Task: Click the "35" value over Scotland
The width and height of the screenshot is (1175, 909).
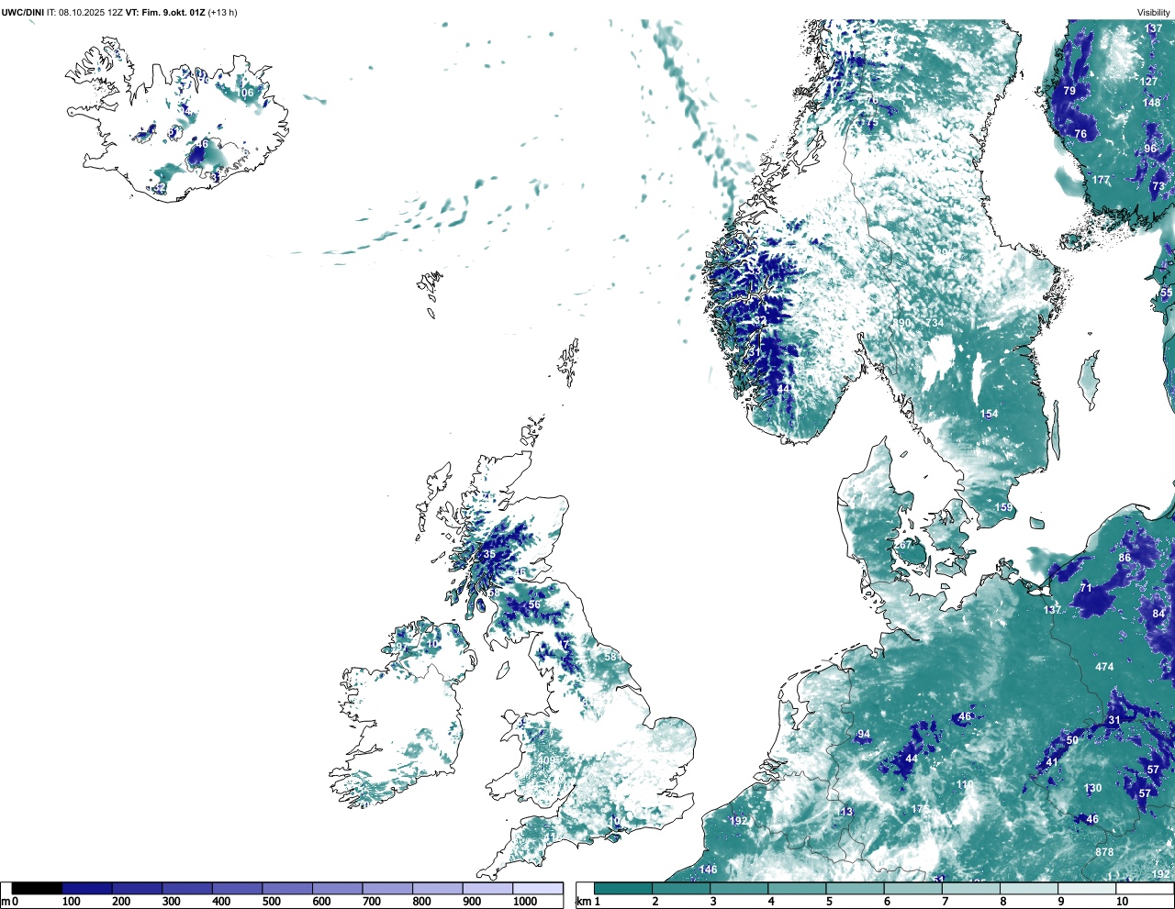Action: [489, 554]
